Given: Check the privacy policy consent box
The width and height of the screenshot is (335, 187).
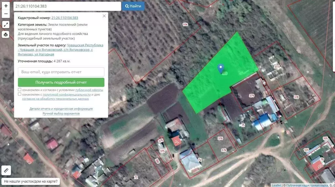Looking at the screenshot, I should (20, 94).
